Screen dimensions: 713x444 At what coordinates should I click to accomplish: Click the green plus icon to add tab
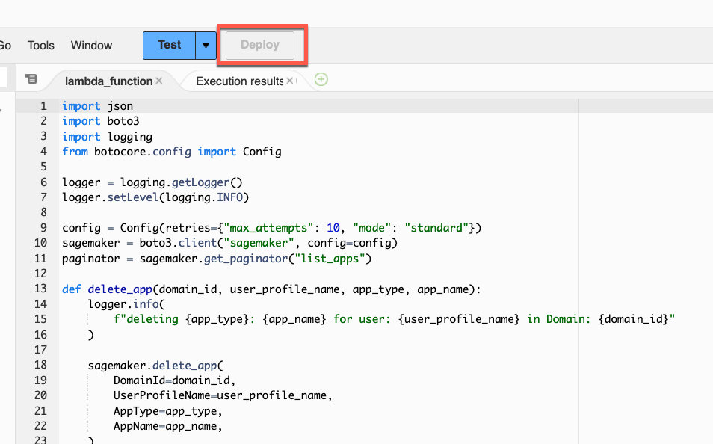(321, 78)
